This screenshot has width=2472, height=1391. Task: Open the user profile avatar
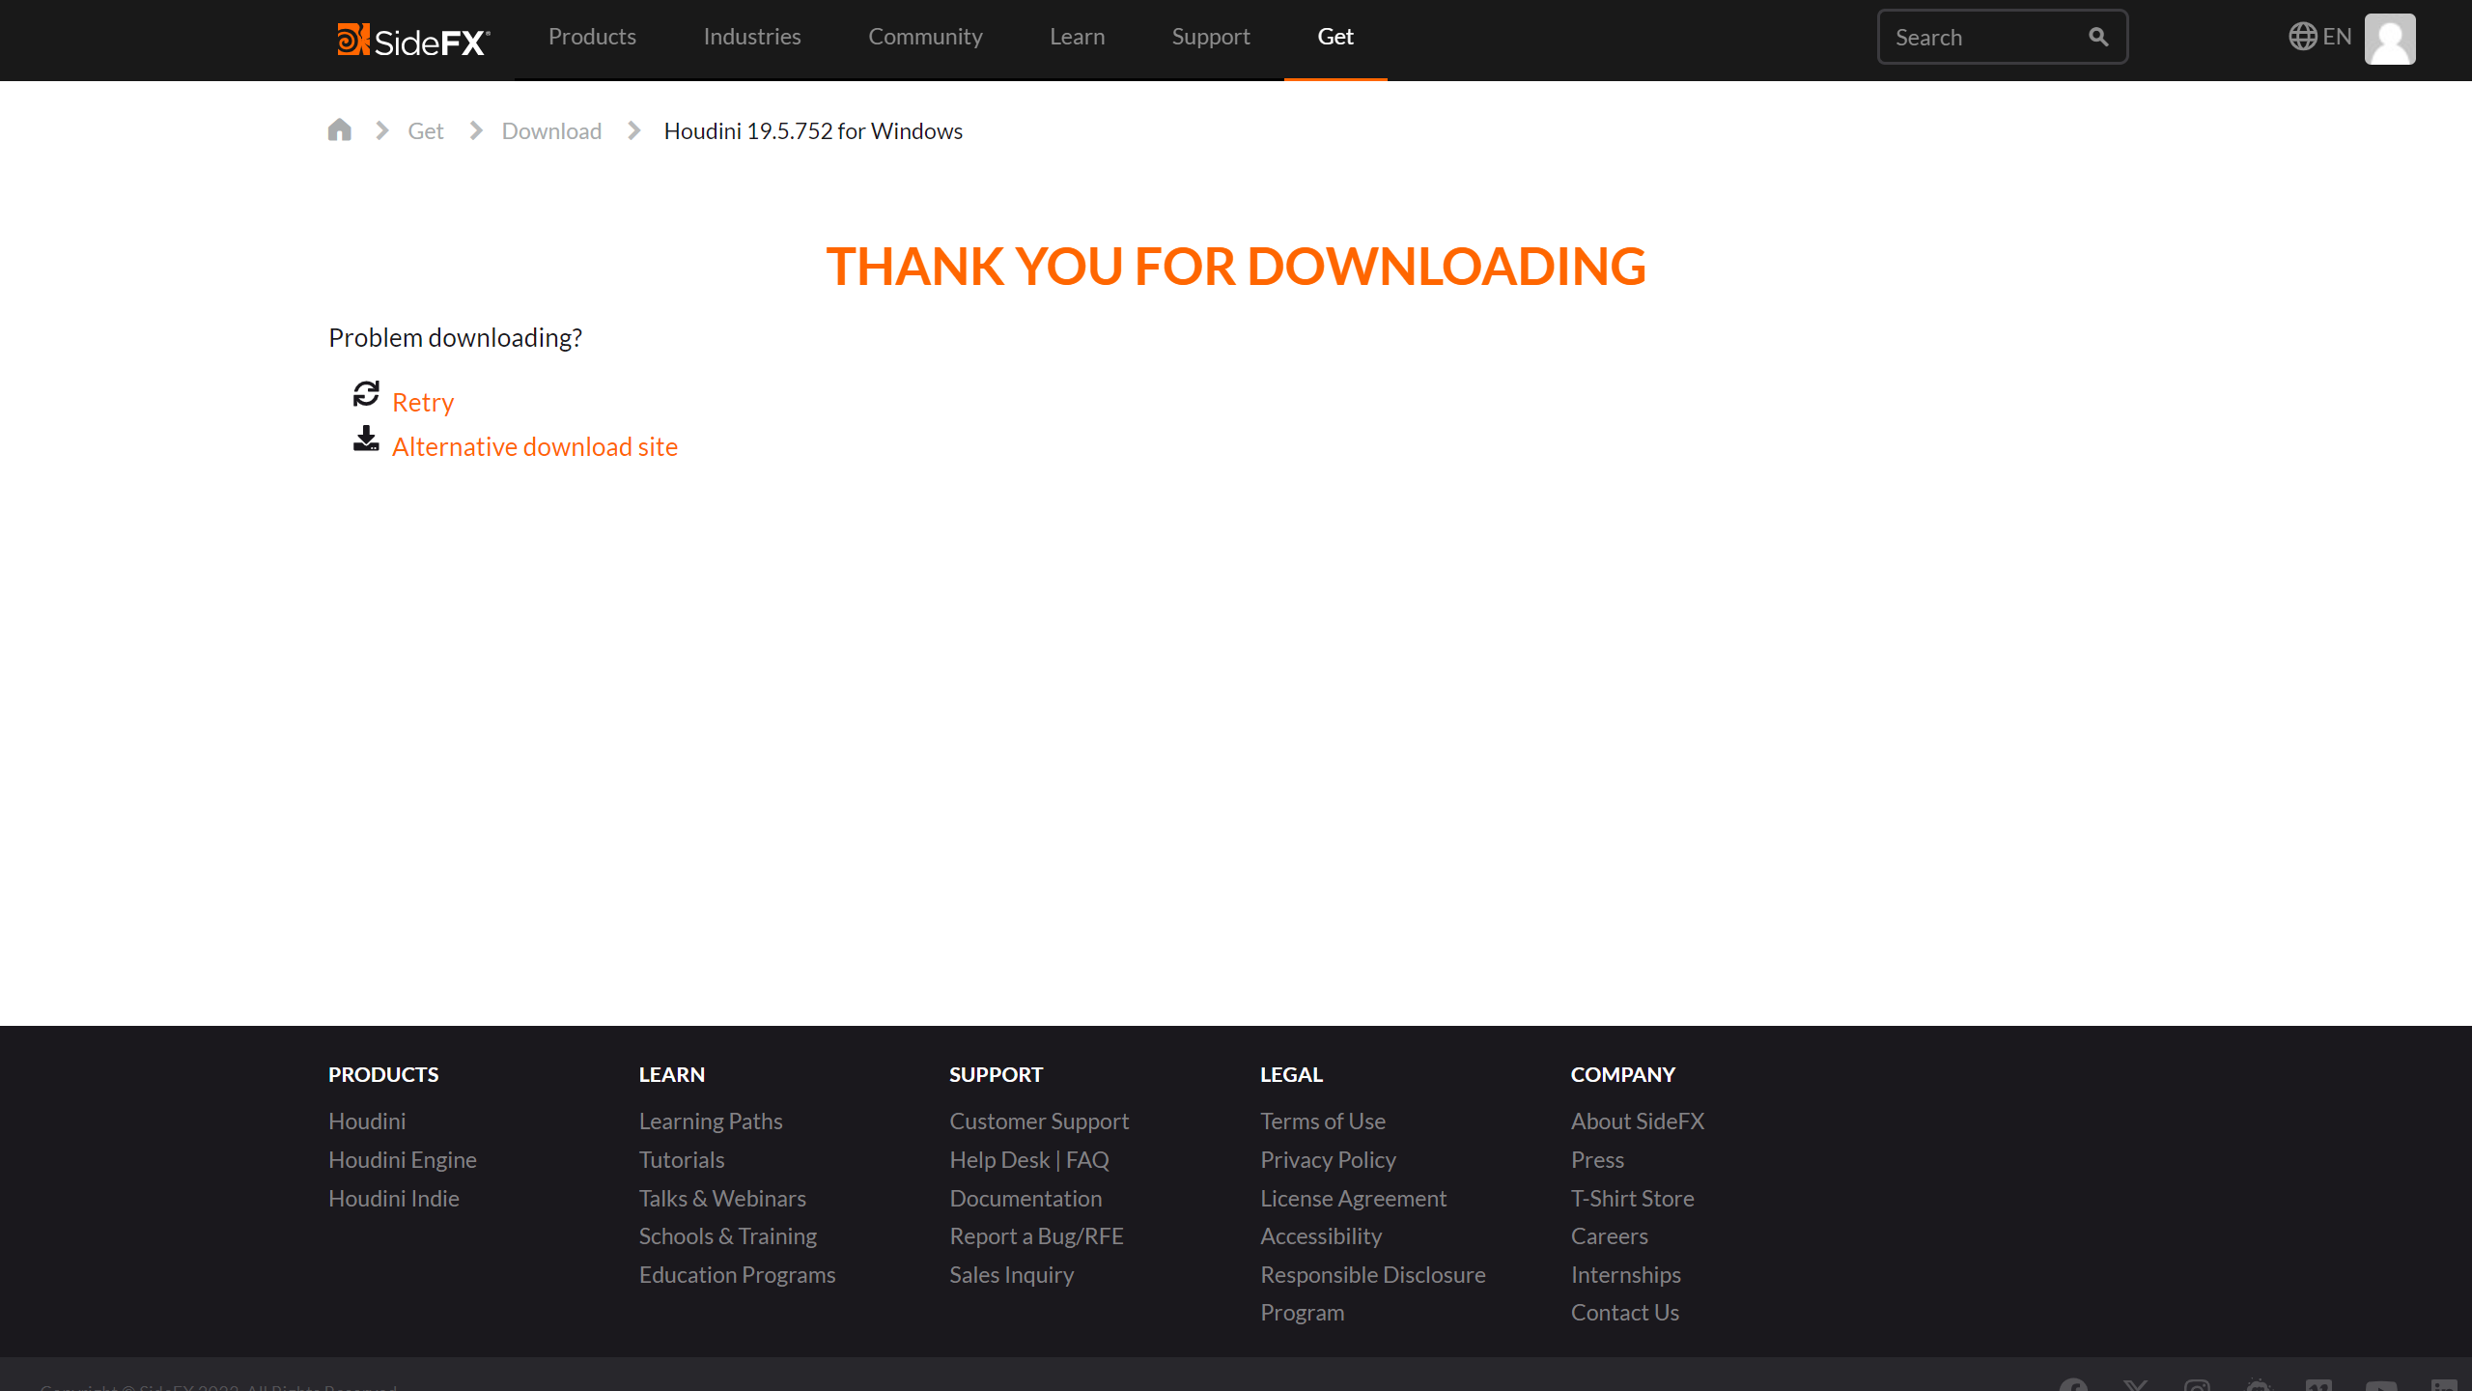2390,39
